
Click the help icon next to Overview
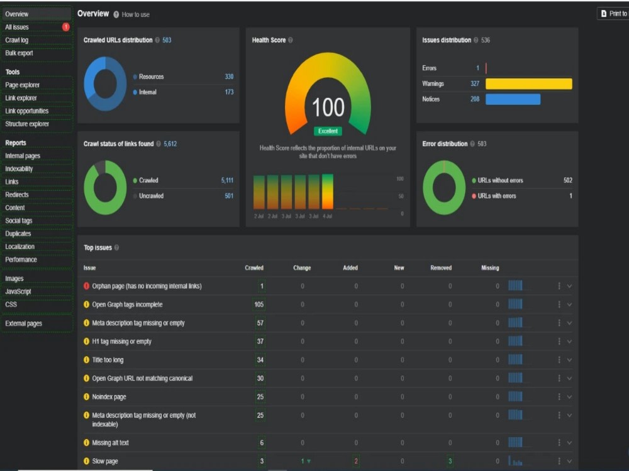pos(116,14)
